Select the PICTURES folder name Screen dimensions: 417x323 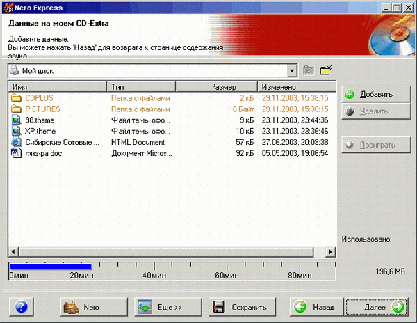pos(42,109)
